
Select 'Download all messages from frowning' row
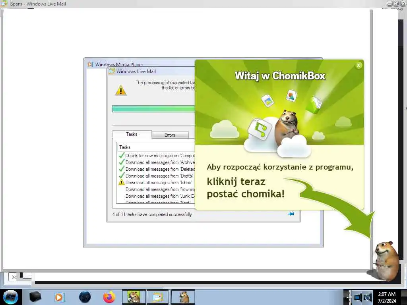tap(157, 189)
